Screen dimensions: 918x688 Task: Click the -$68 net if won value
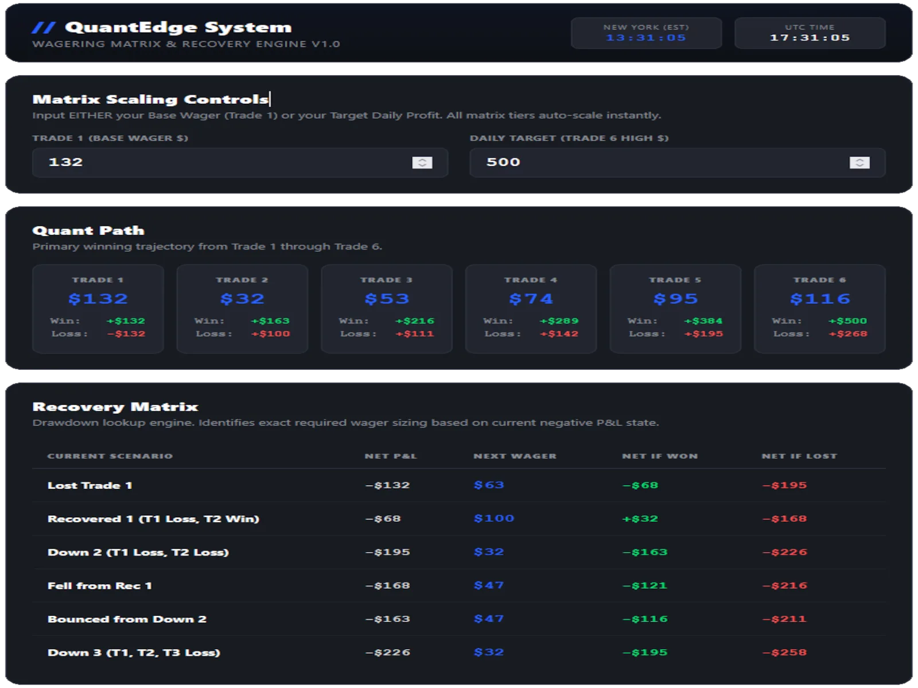640,486
